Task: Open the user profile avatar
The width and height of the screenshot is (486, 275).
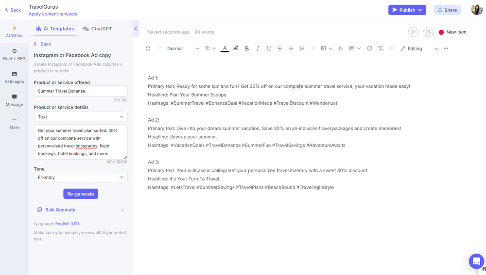Action: (x=477, y=10)
